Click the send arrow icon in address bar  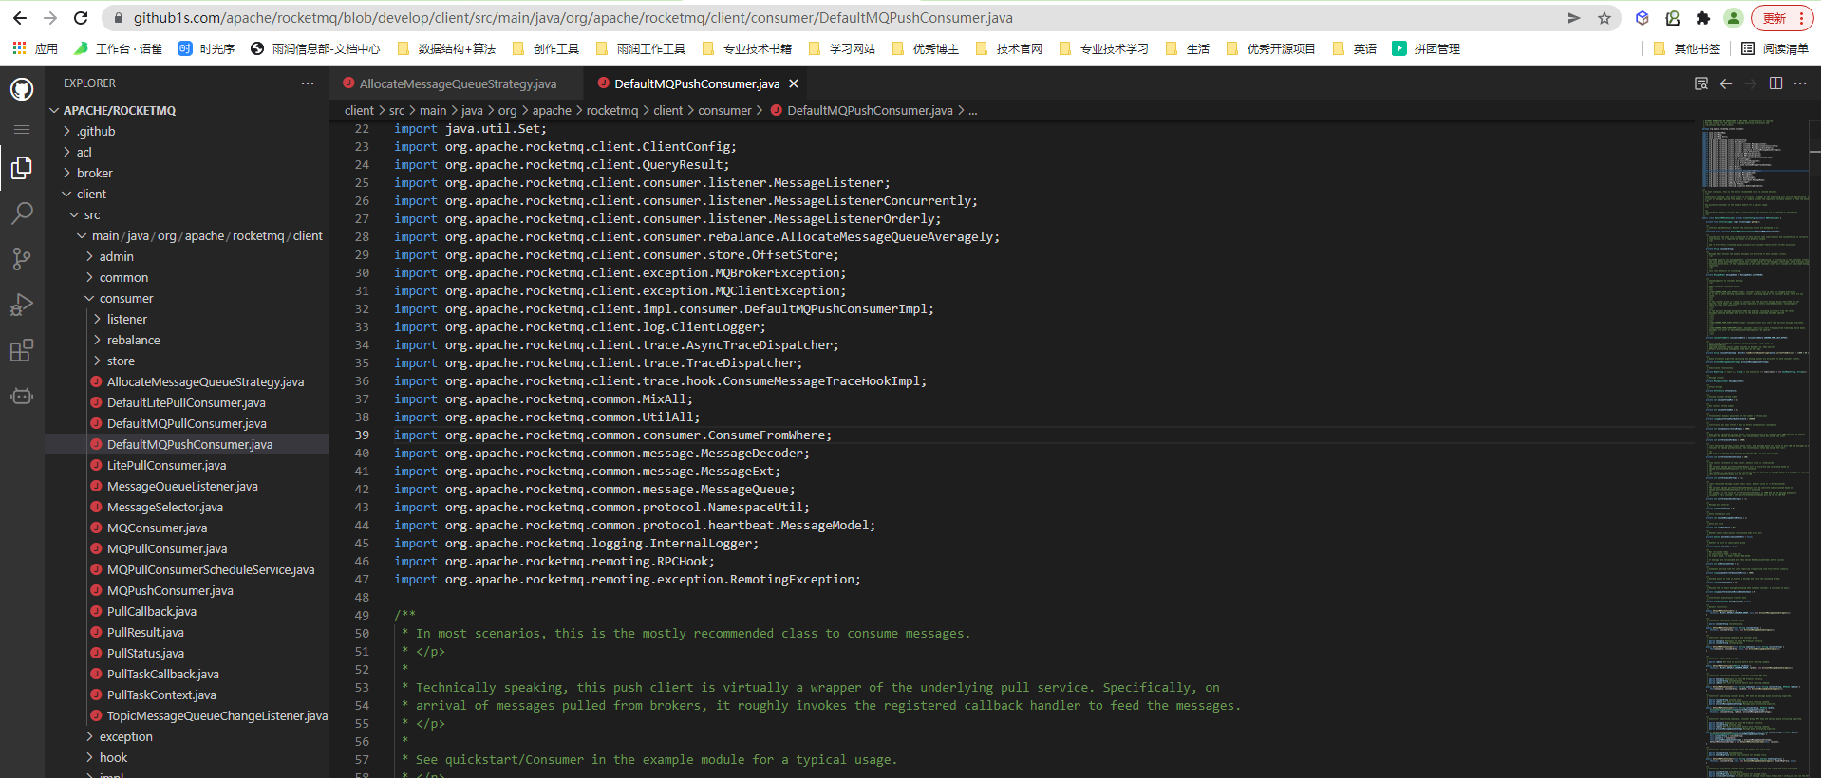(x=1573, y=18)
